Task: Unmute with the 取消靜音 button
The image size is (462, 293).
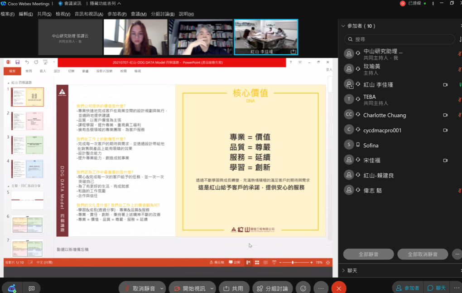Action: coord(140,288)
